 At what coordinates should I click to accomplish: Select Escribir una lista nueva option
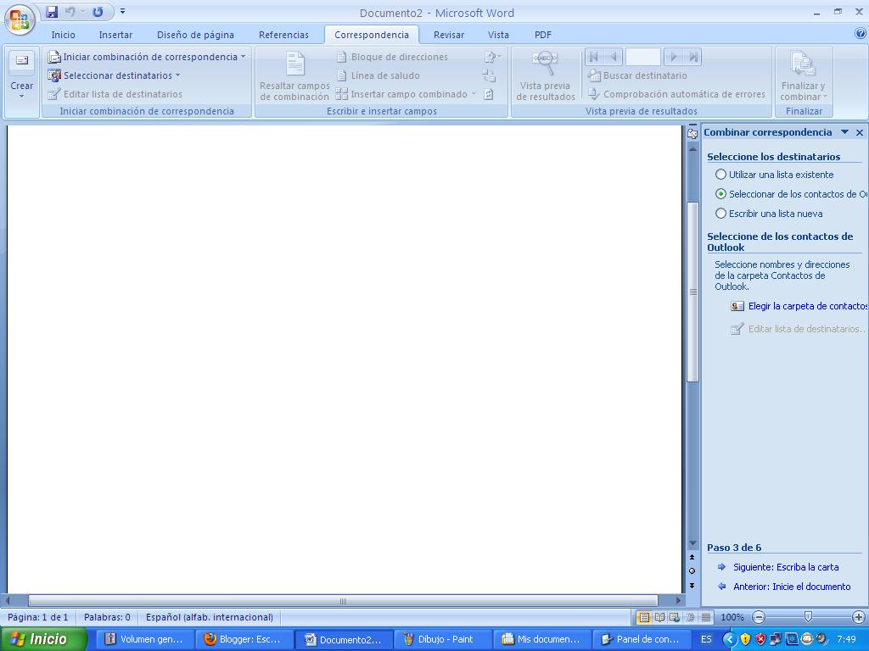[769, 214]
